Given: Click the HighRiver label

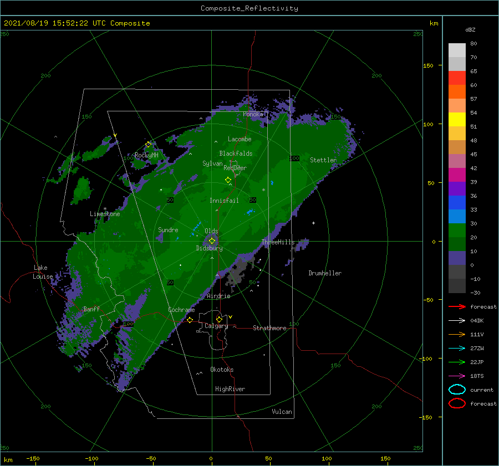Looking at the screenshot, I should tap(230, 389).
